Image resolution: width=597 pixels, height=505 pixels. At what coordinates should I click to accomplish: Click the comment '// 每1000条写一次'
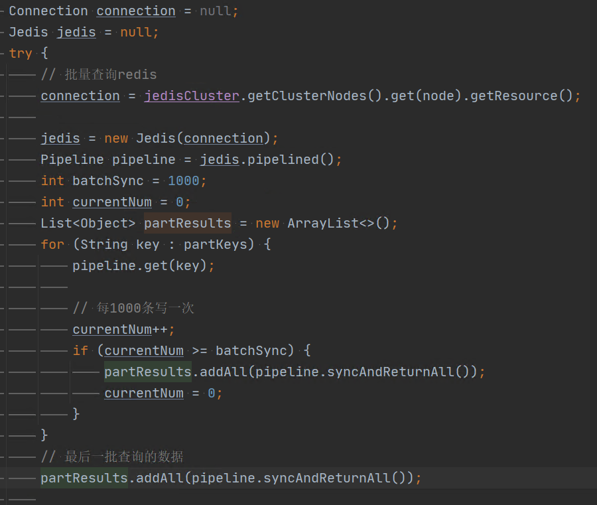(133, 308)
